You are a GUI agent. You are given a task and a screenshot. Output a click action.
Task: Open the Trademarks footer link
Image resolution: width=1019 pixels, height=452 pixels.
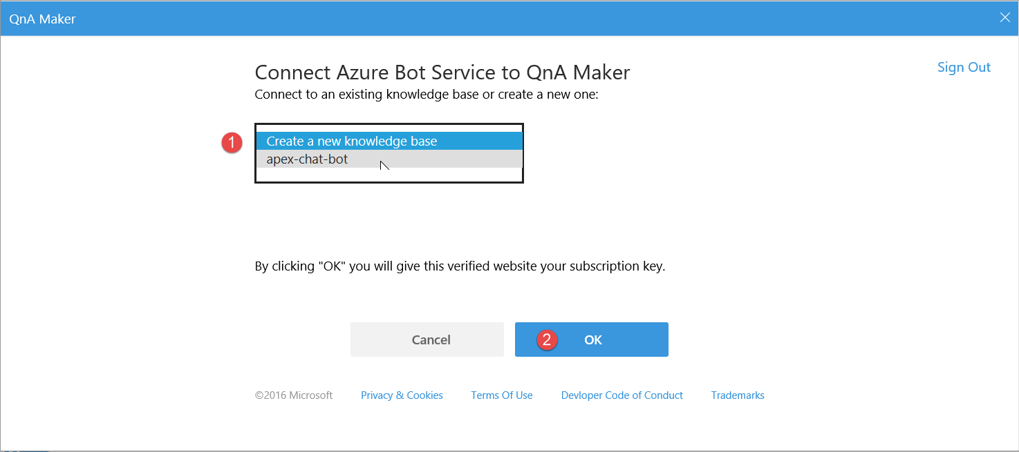tap(738, 395)
